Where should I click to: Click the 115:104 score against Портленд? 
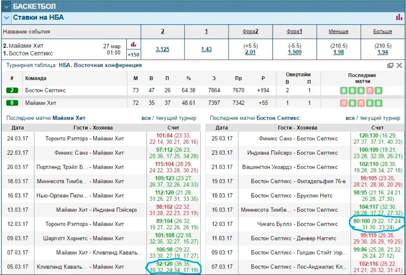click(x=164, y=164)
